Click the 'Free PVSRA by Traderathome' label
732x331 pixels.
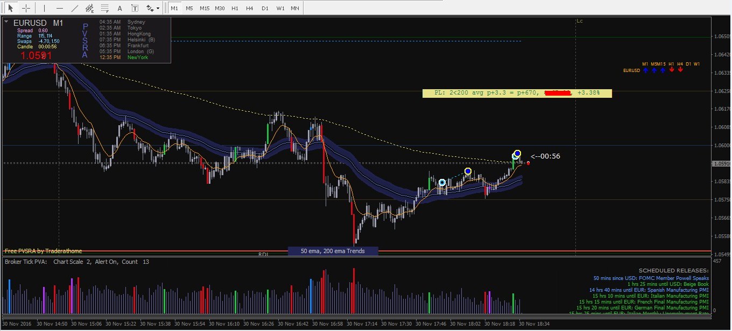point(43,251)
